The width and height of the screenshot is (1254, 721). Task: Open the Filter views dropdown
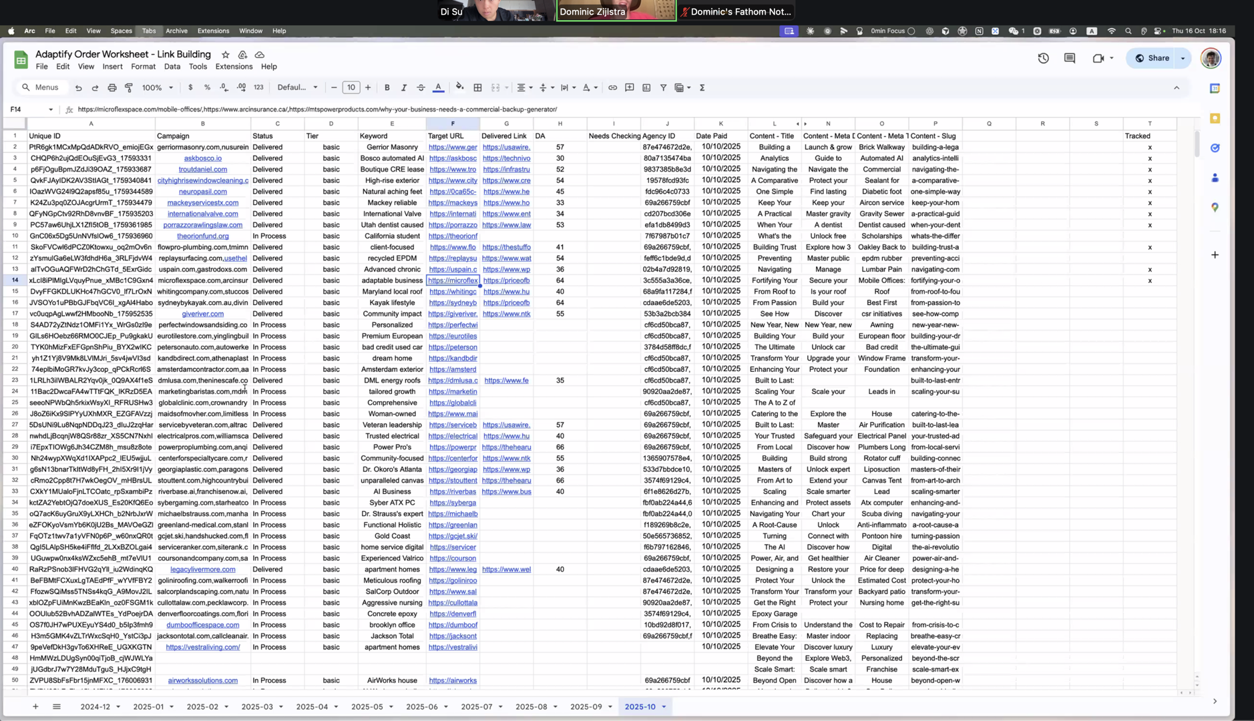pyautogui.click(x=682, y=87)
